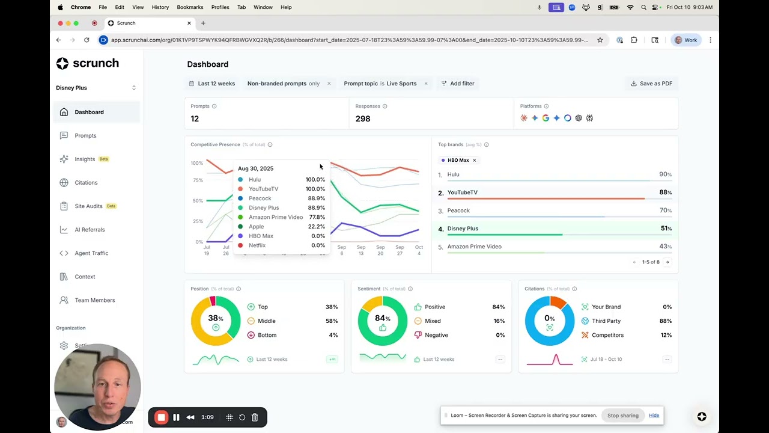Screen dimensions: 769x433
Task: Open the Last 12 weeks date filter
Action: point(212,84)
